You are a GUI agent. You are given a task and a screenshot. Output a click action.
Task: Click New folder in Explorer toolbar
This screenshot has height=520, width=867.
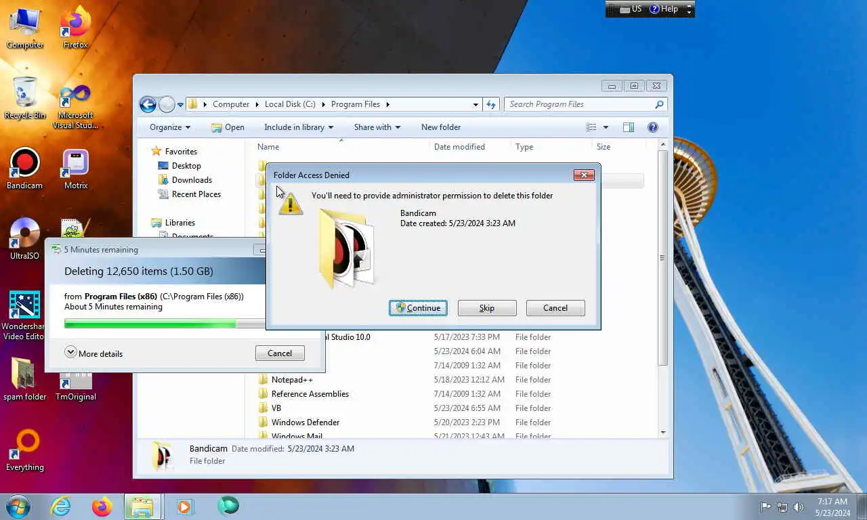[x=441, y=127]
